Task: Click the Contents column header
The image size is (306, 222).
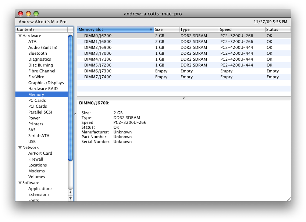Action: pos(42,29)
